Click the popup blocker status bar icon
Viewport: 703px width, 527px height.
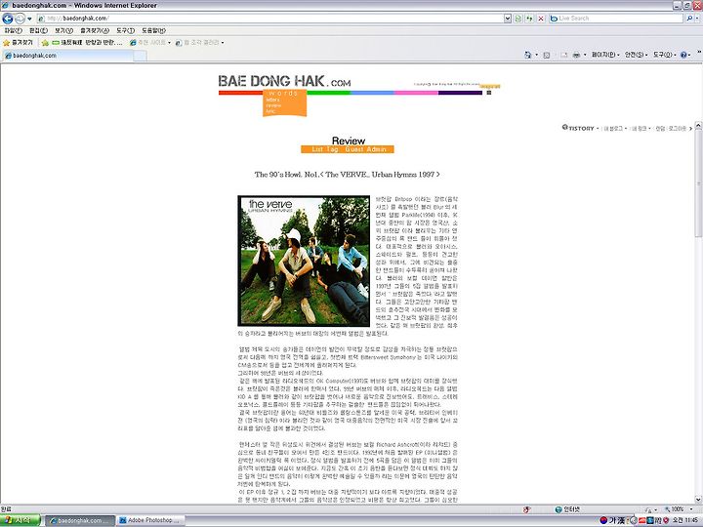point(527,509)
